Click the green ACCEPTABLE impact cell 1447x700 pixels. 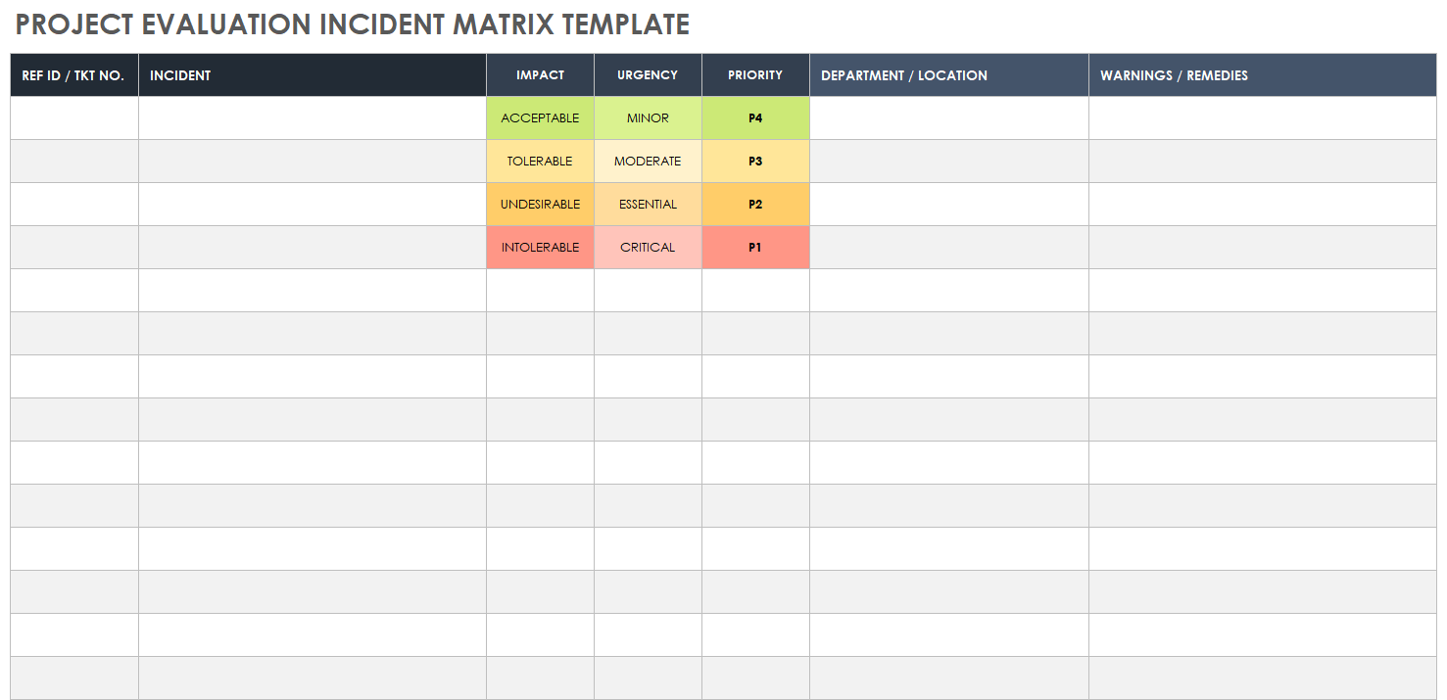540,118
